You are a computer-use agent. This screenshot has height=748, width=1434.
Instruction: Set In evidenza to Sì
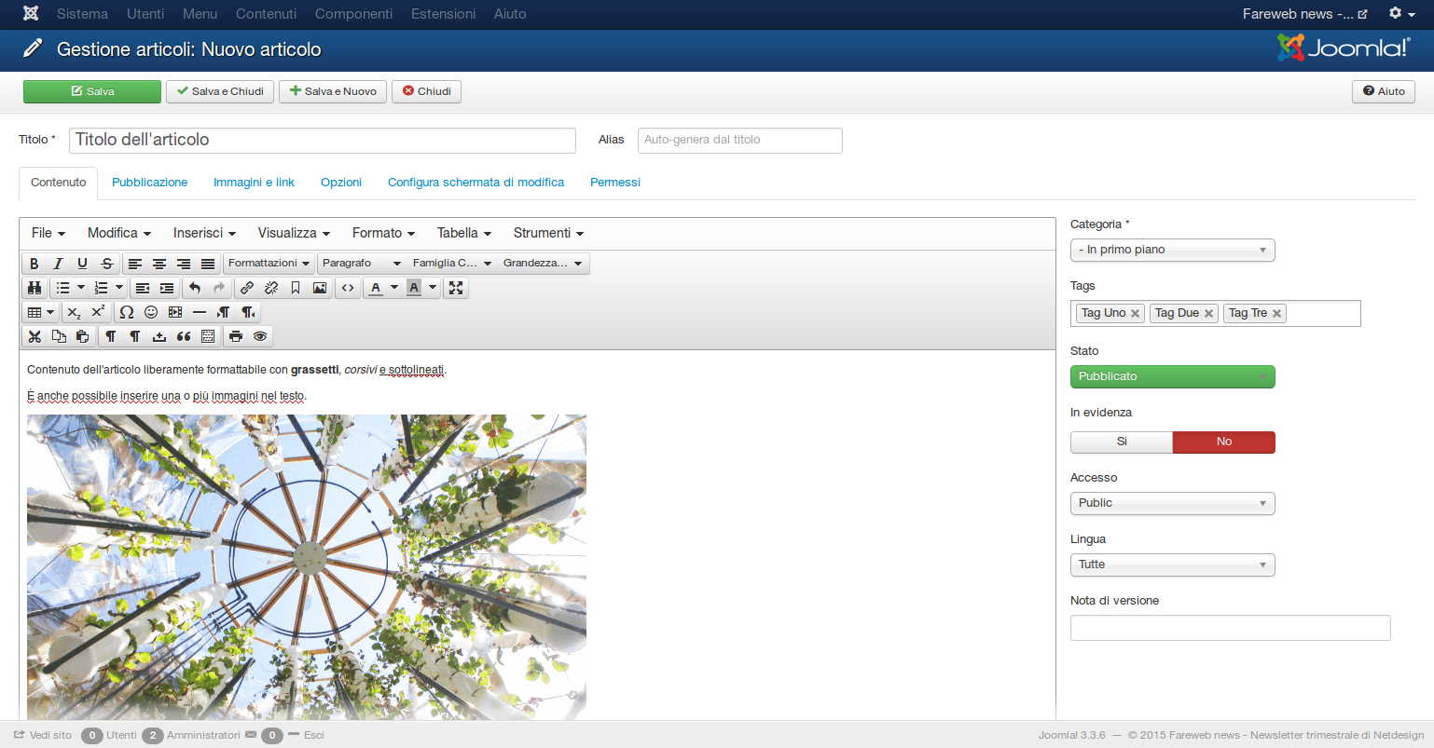coord(1122,442)
